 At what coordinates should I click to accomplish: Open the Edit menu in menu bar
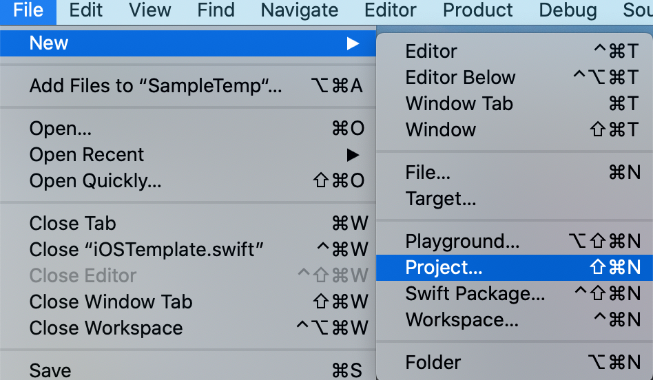pos(86,10)
